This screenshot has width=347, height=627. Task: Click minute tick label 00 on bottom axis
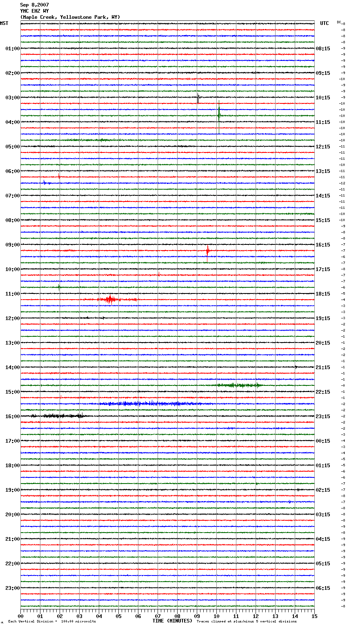(x=21, y=616)
